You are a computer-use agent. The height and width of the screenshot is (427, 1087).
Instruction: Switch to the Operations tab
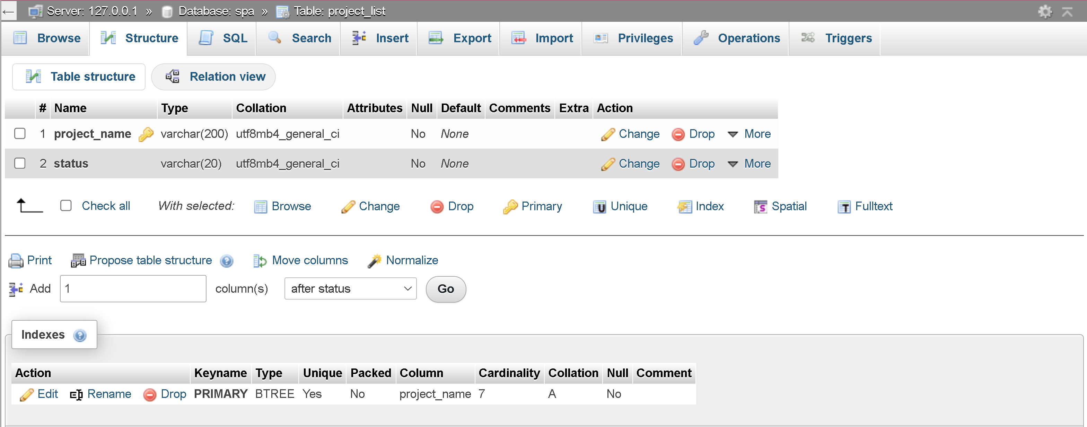736,38
